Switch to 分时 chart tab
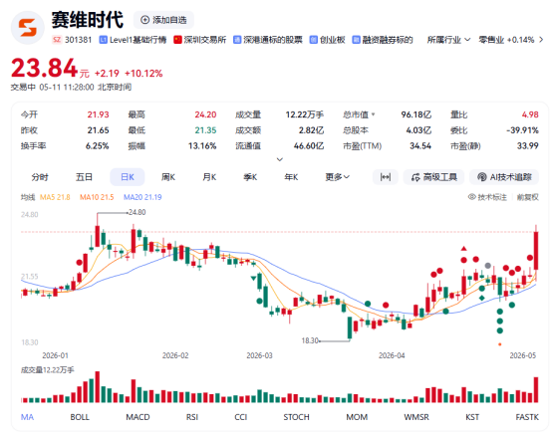The height and width of the screenshot is (436, 551). (x=40, y=177)
